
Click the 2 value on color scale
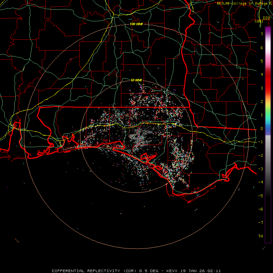tap(262, 102)
